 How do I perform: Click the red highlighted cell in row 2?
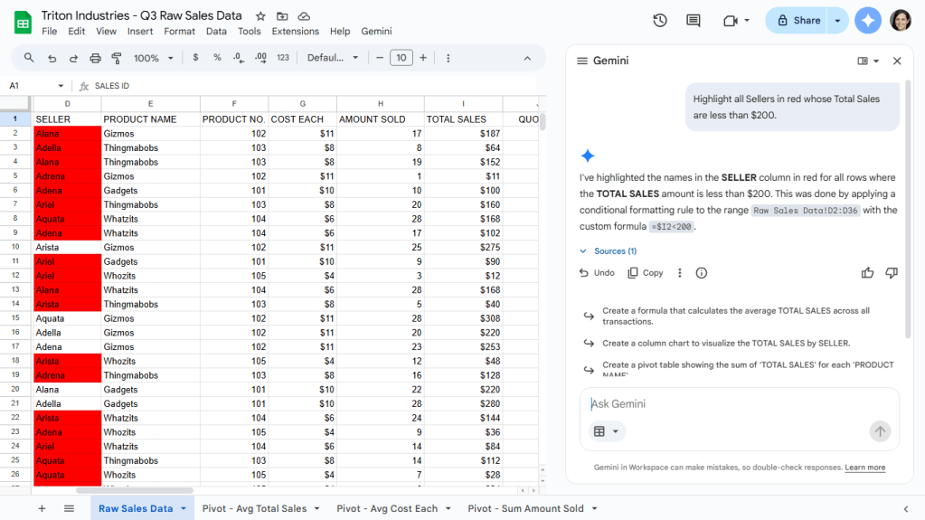[67, 134]
